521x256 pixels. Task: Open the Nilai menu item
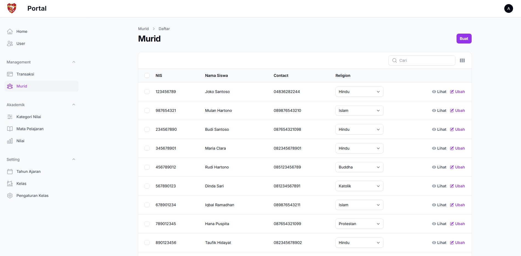(20, 141)
